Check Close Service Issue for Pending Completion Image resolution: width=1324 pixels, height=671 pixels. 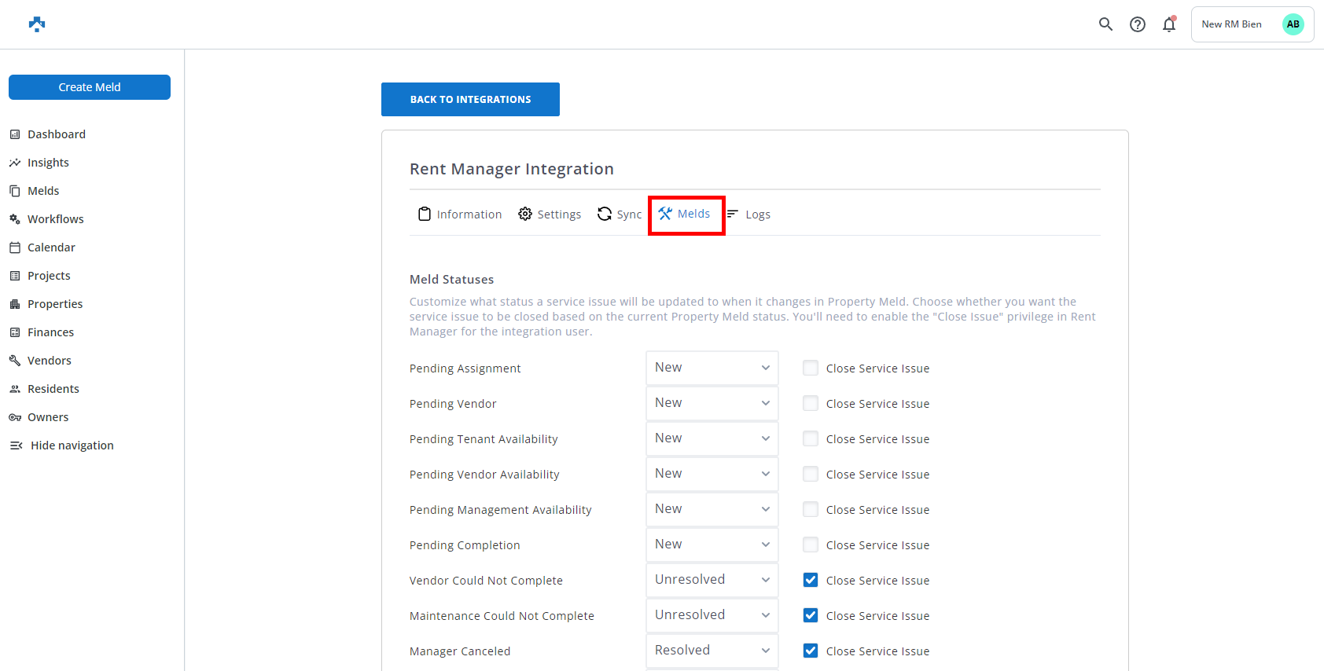811,544
